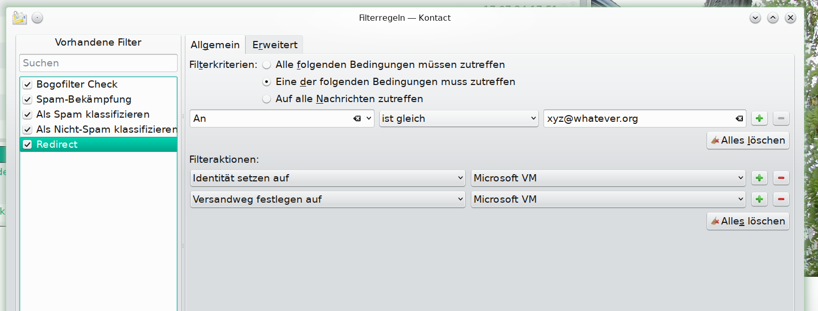
Task: Open the ist gleich comparison dropdown
Action: click(x=459, y=118)
